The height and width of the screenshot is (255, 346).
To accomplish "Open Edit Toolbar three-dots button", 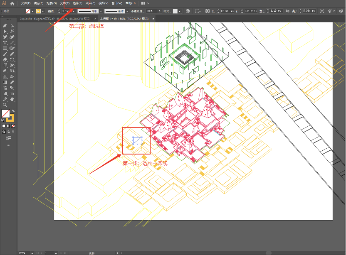I will coord(8,145).
